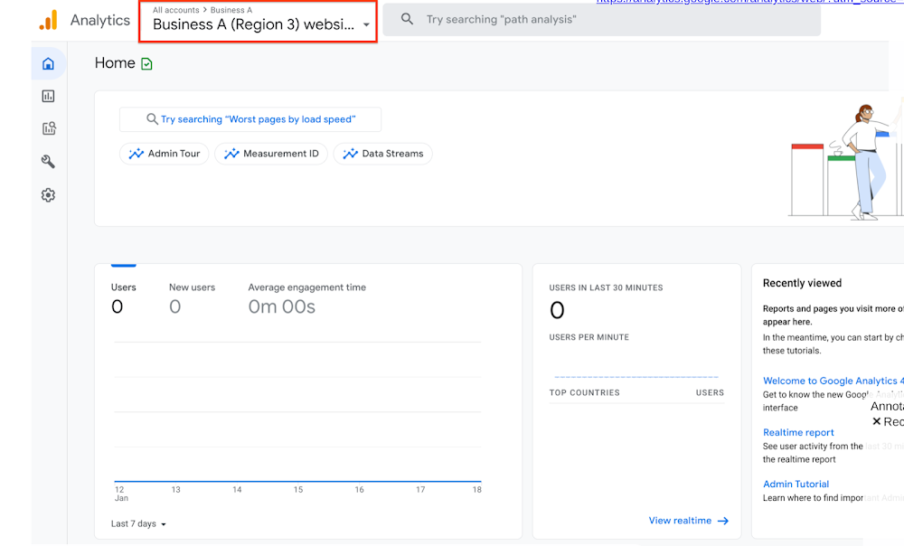Open the account property selector dropdown
904x546 pixels.
258,24
